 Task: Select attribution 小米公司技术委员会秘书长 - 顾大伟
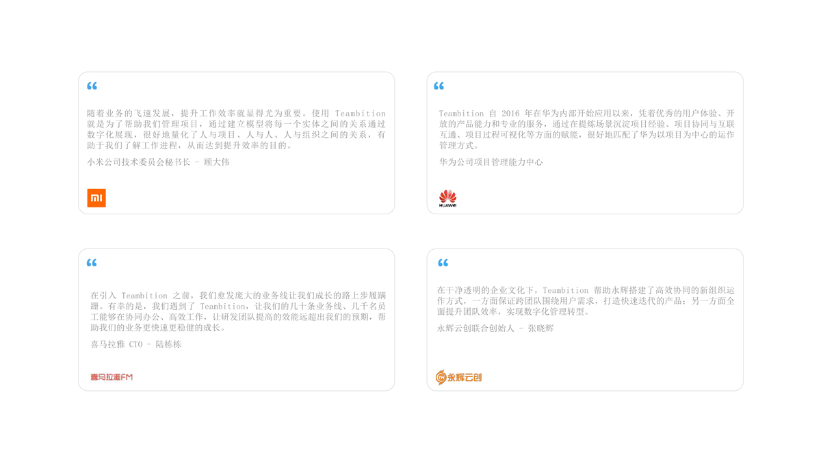[x=158, y=162]
